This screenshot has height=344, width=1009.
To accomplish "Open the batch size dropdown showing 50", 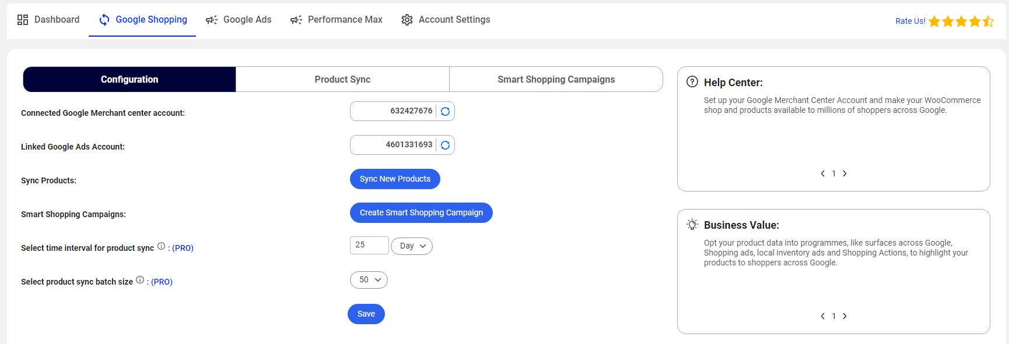I will (369, 280).
